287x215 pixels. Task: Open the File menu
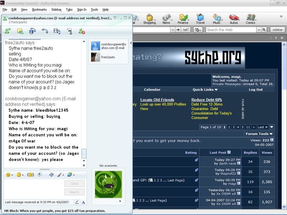5,10
